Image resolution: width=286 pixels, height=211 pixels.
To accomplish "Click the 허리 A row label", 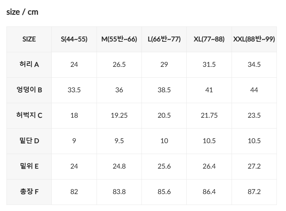I will click(x=29, y=64).
